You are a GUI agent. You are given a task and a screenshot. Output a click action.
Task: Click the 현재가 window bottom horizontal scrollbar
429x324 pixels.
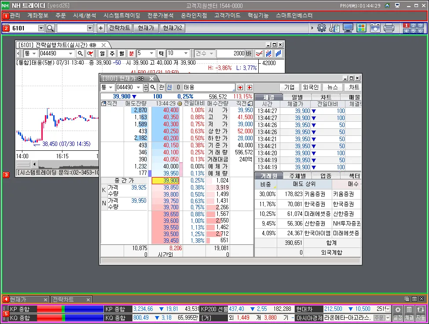point(231,261)
